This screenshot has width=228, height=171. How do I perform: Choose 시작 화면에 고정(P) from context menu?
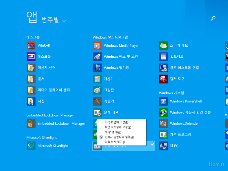tap(122, 122)
